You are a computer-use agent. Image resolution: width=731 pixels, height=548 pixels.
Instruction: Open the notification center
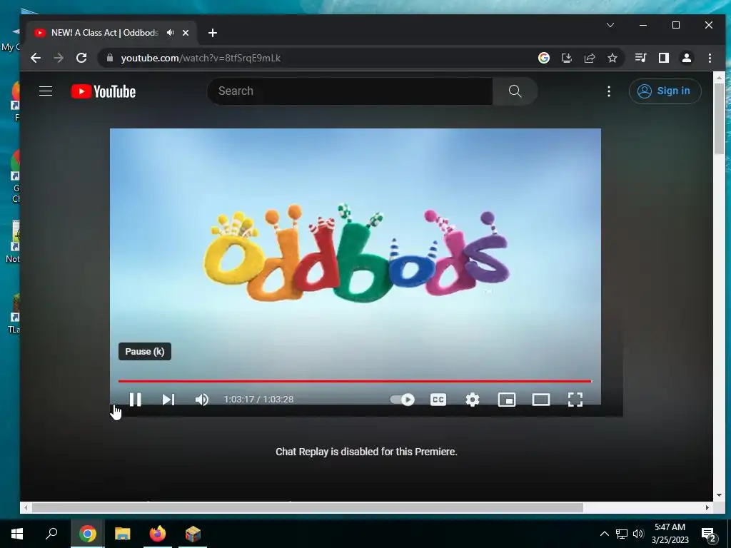point(709,534)
